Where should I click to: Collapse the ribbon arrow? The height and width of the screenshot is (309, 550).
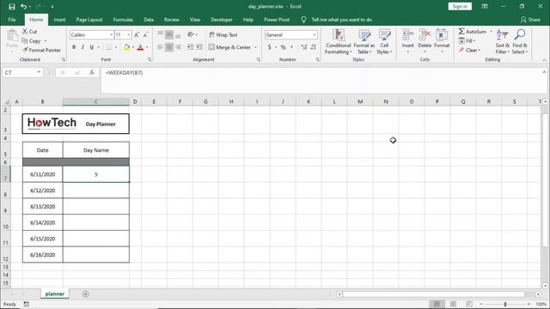(544, 60)
